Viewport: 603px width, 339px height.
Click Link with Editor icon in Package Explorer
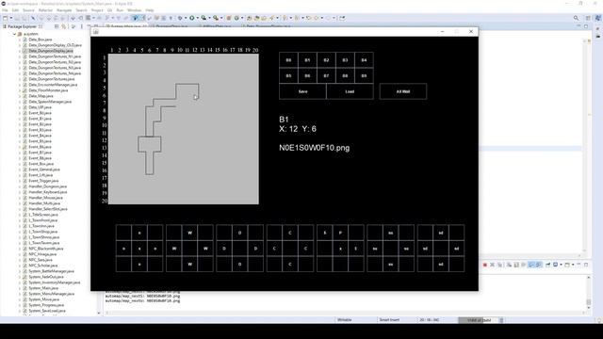64,26
